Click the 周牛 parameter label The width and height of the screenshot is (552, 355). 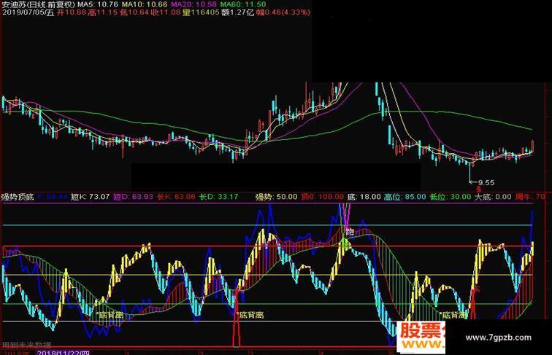(529, 197)
